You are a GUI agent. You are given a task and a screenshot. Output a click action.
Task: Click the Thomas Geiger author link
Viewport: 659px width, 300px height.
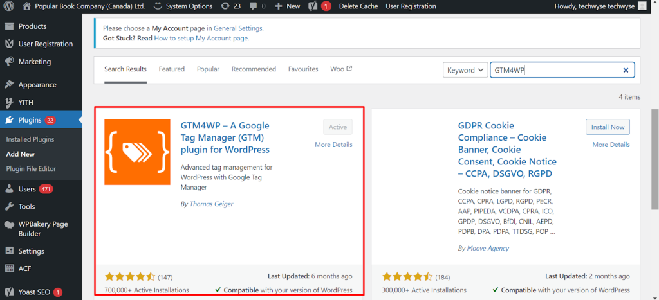point(211,204)
